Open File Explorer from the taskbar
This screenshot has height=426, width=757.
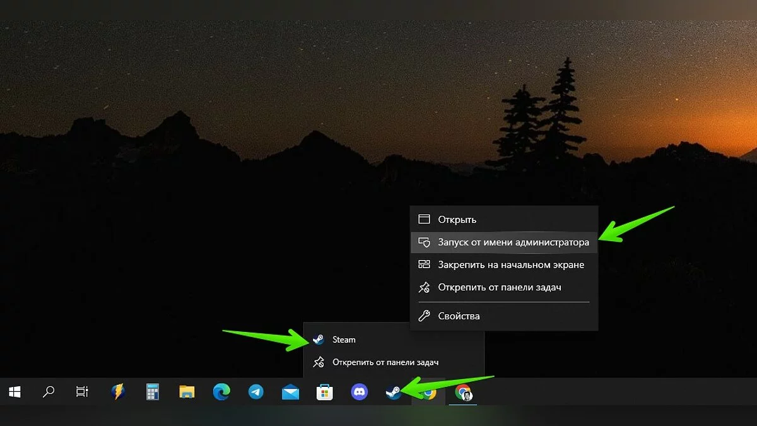[x=187, y=392]
